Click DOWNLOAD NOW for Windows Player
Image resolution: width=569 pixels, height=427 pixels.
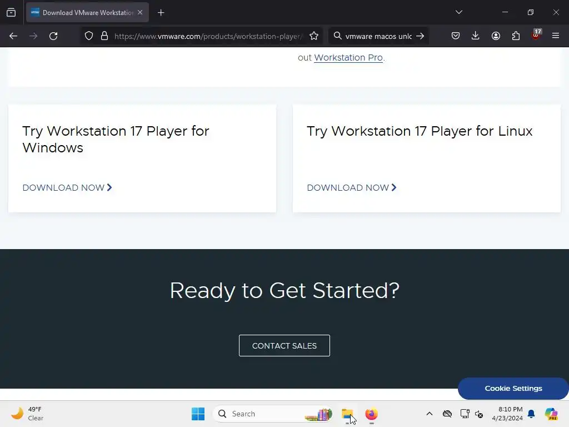67,188
